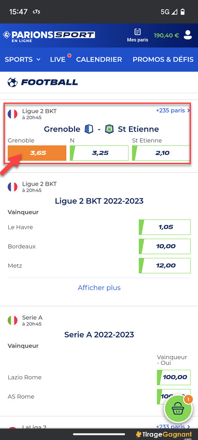The height and width of the screenshot is (440, 198).
Task: Open the PROMOS & DÉFIS tab
Action: pos(163,59)
